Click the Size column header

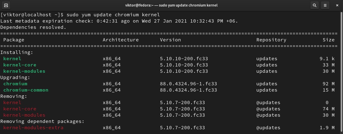pyautogui.click(x=328, y=40)
